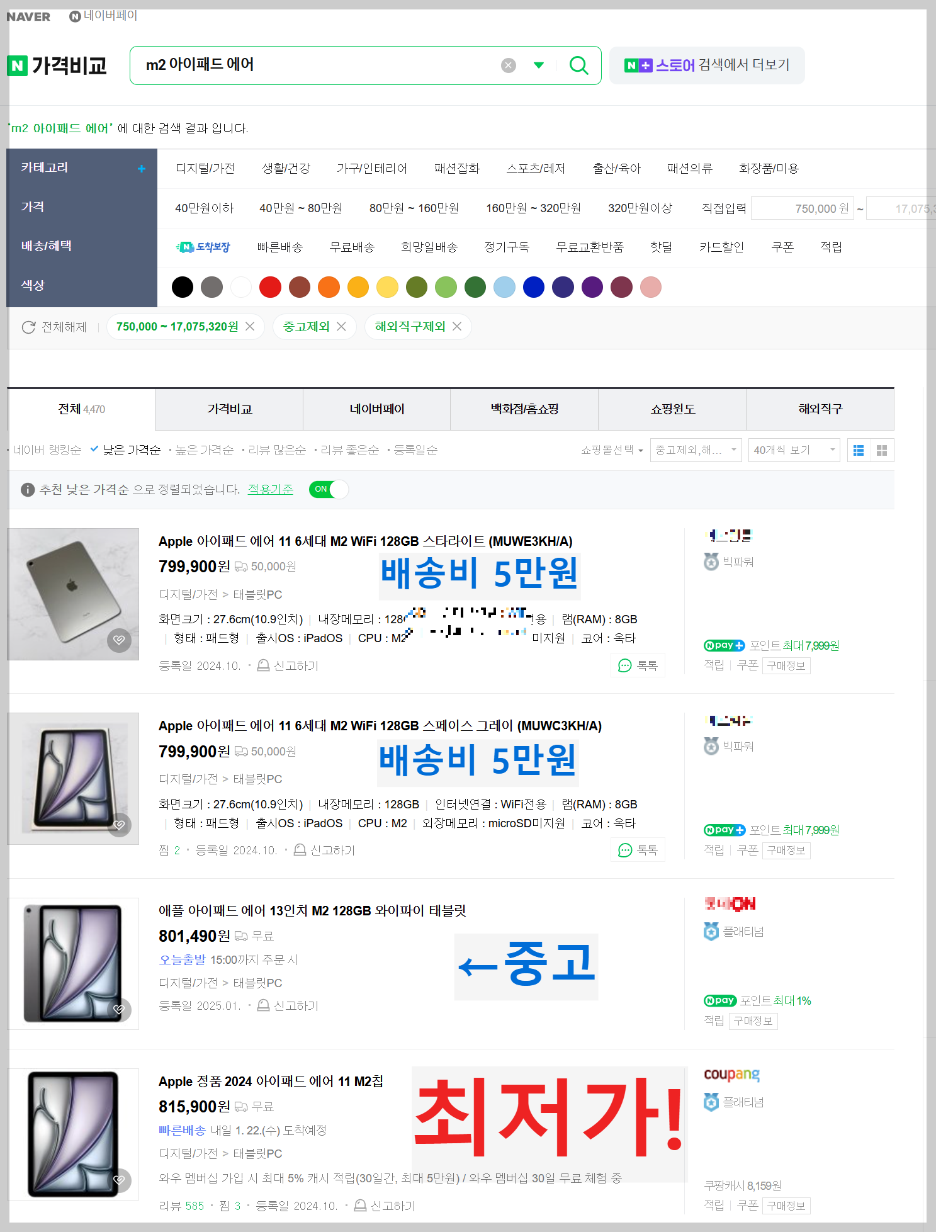Choose the 40만원 ~ 80만원 price range
This screenshot has width=936, height=1232.
point(301,208)
